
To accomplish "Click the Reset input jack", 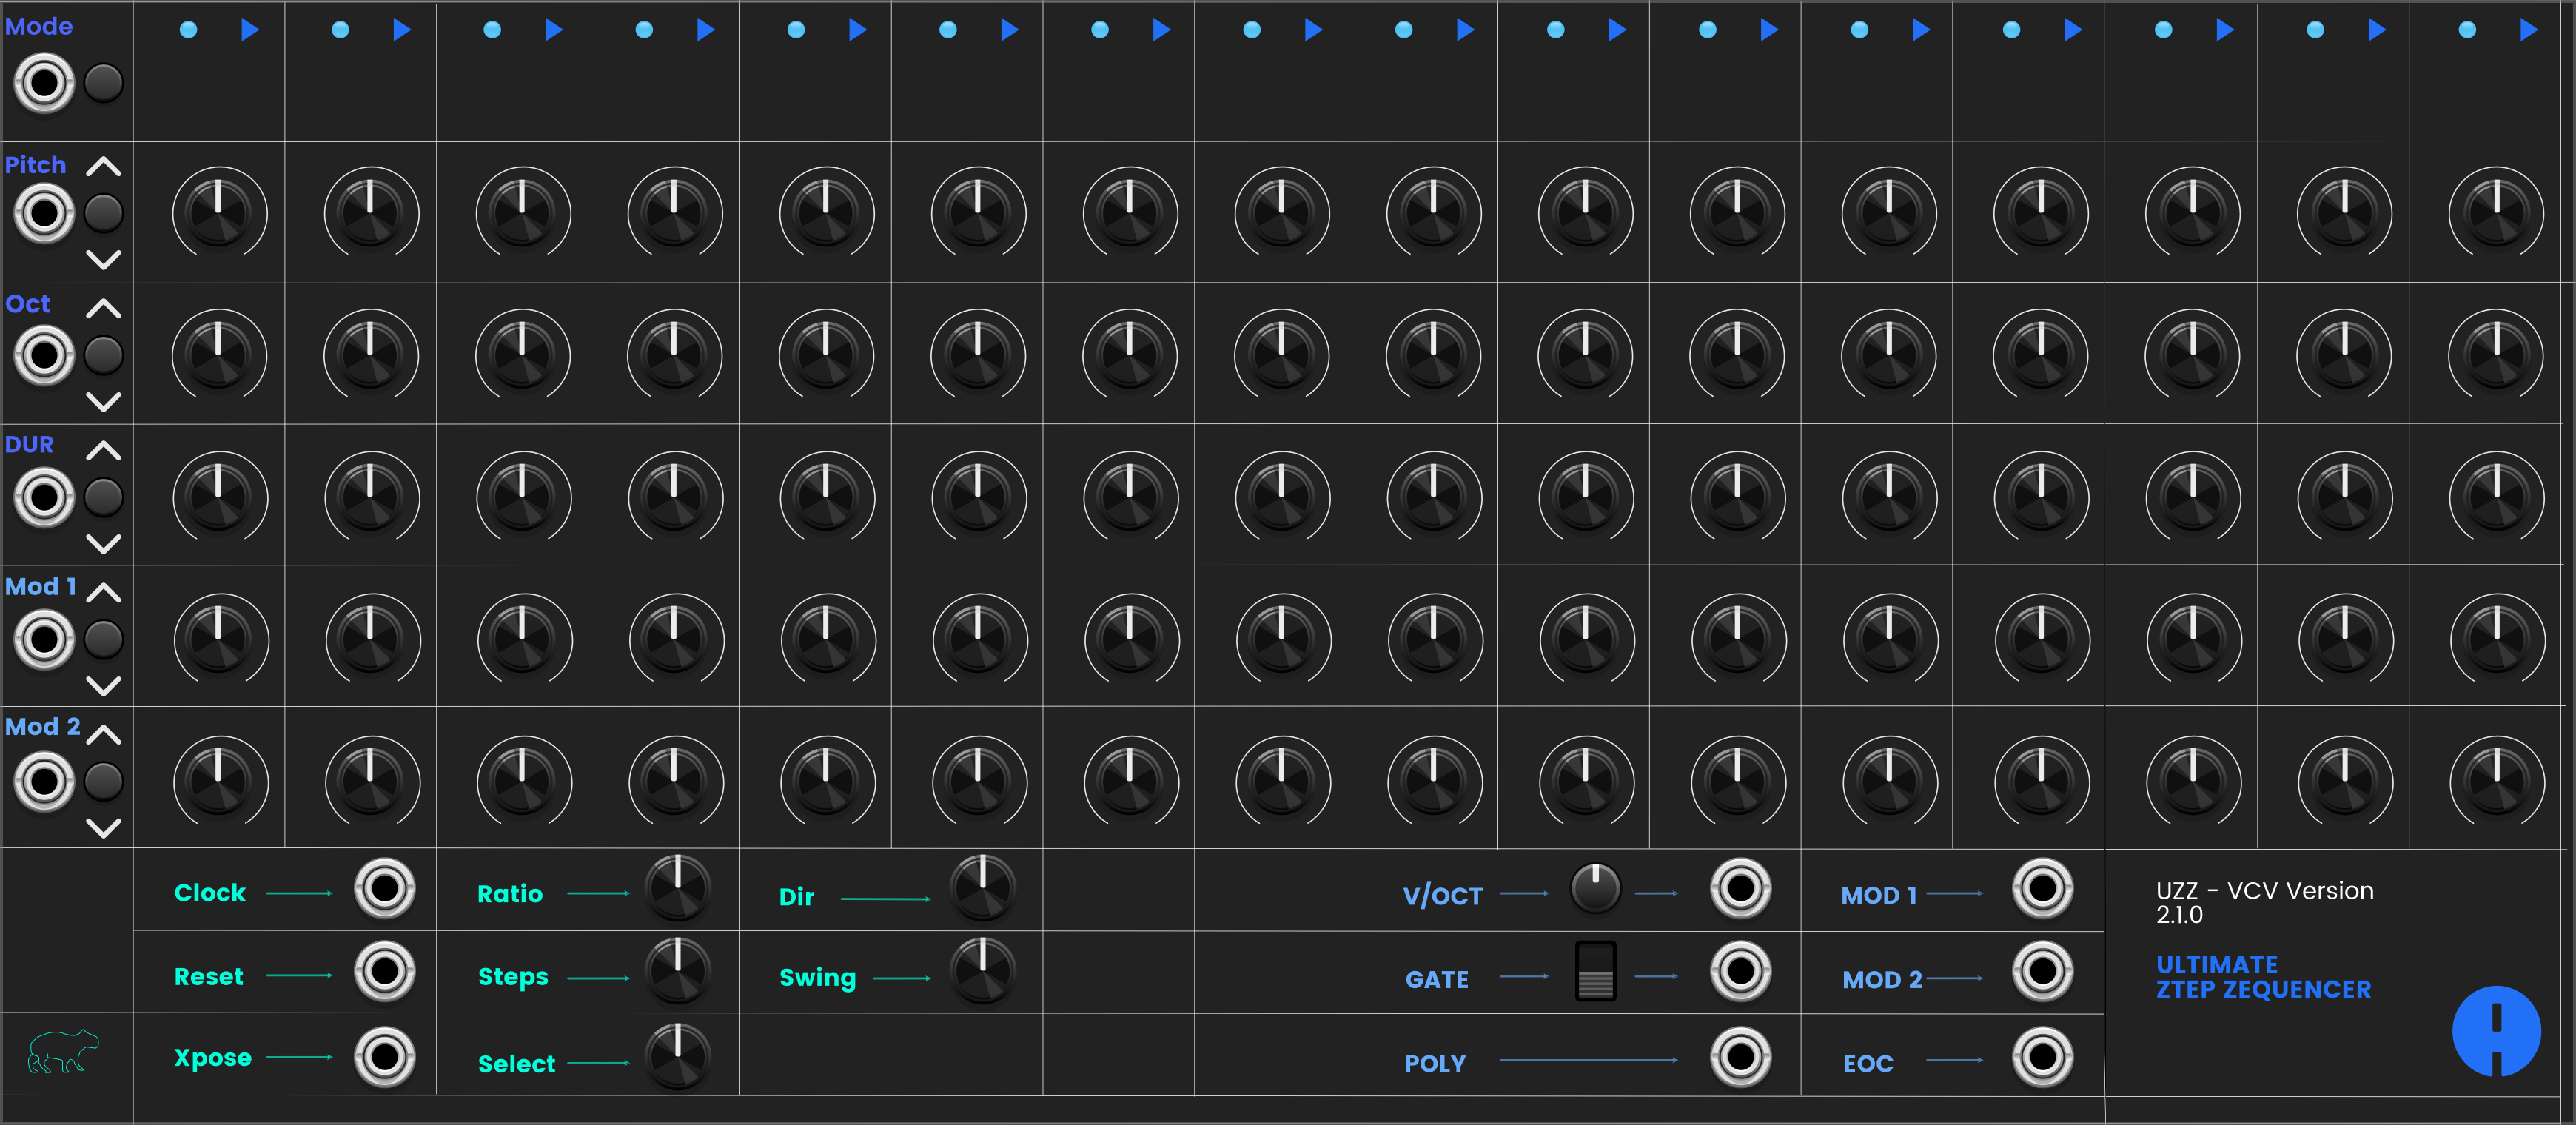I will (384, 971).
